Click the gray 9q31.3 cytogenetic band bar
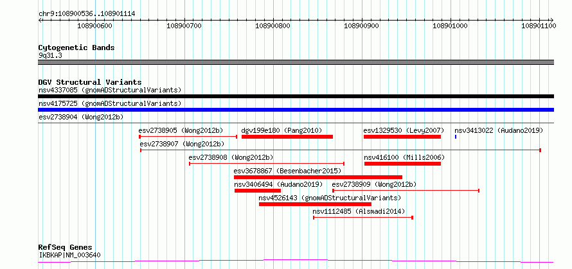 (x=296, y=62)
